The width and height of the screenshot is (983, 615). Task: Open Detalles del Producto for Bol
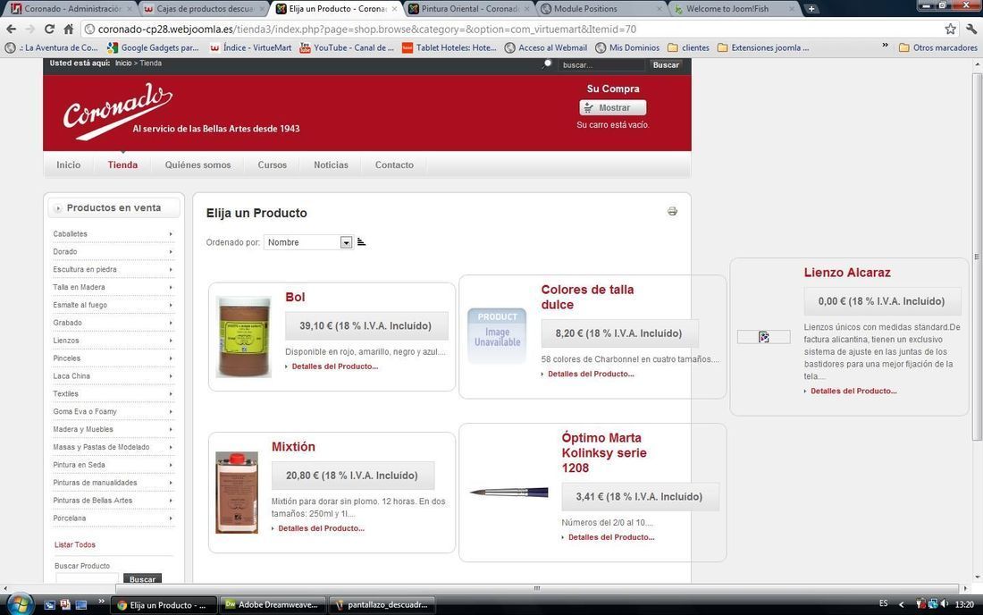click(x=335, y=366)
